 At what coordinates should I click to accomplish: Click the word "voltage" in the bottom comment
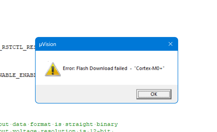(25, 130)
